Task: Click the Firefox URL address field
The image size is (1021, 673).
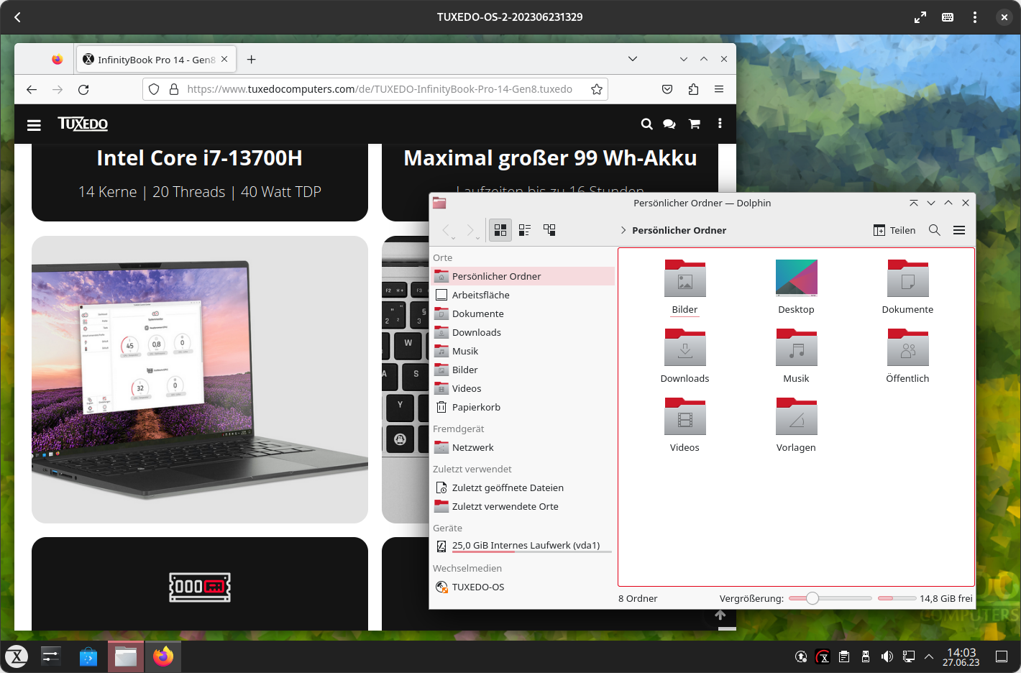Action: coord(379,89)
